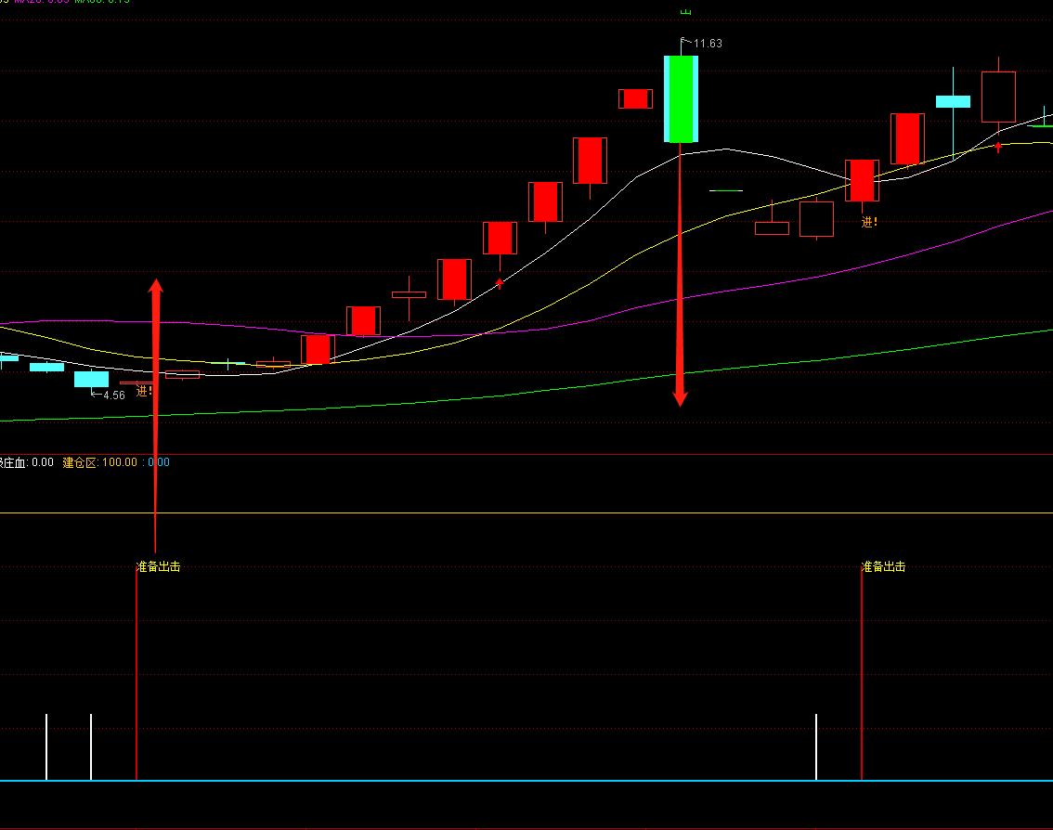This screenshot has height=830, width=1053.
Task: Select the hollow red candle at top right
Action: point(998,97)
